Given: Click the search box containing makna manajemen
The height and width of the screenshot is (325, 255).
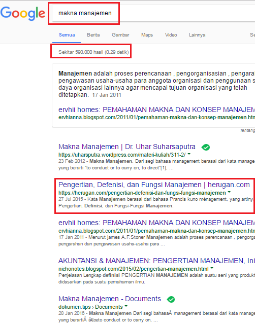Looking at the screenshot, I should click(154, 13).
